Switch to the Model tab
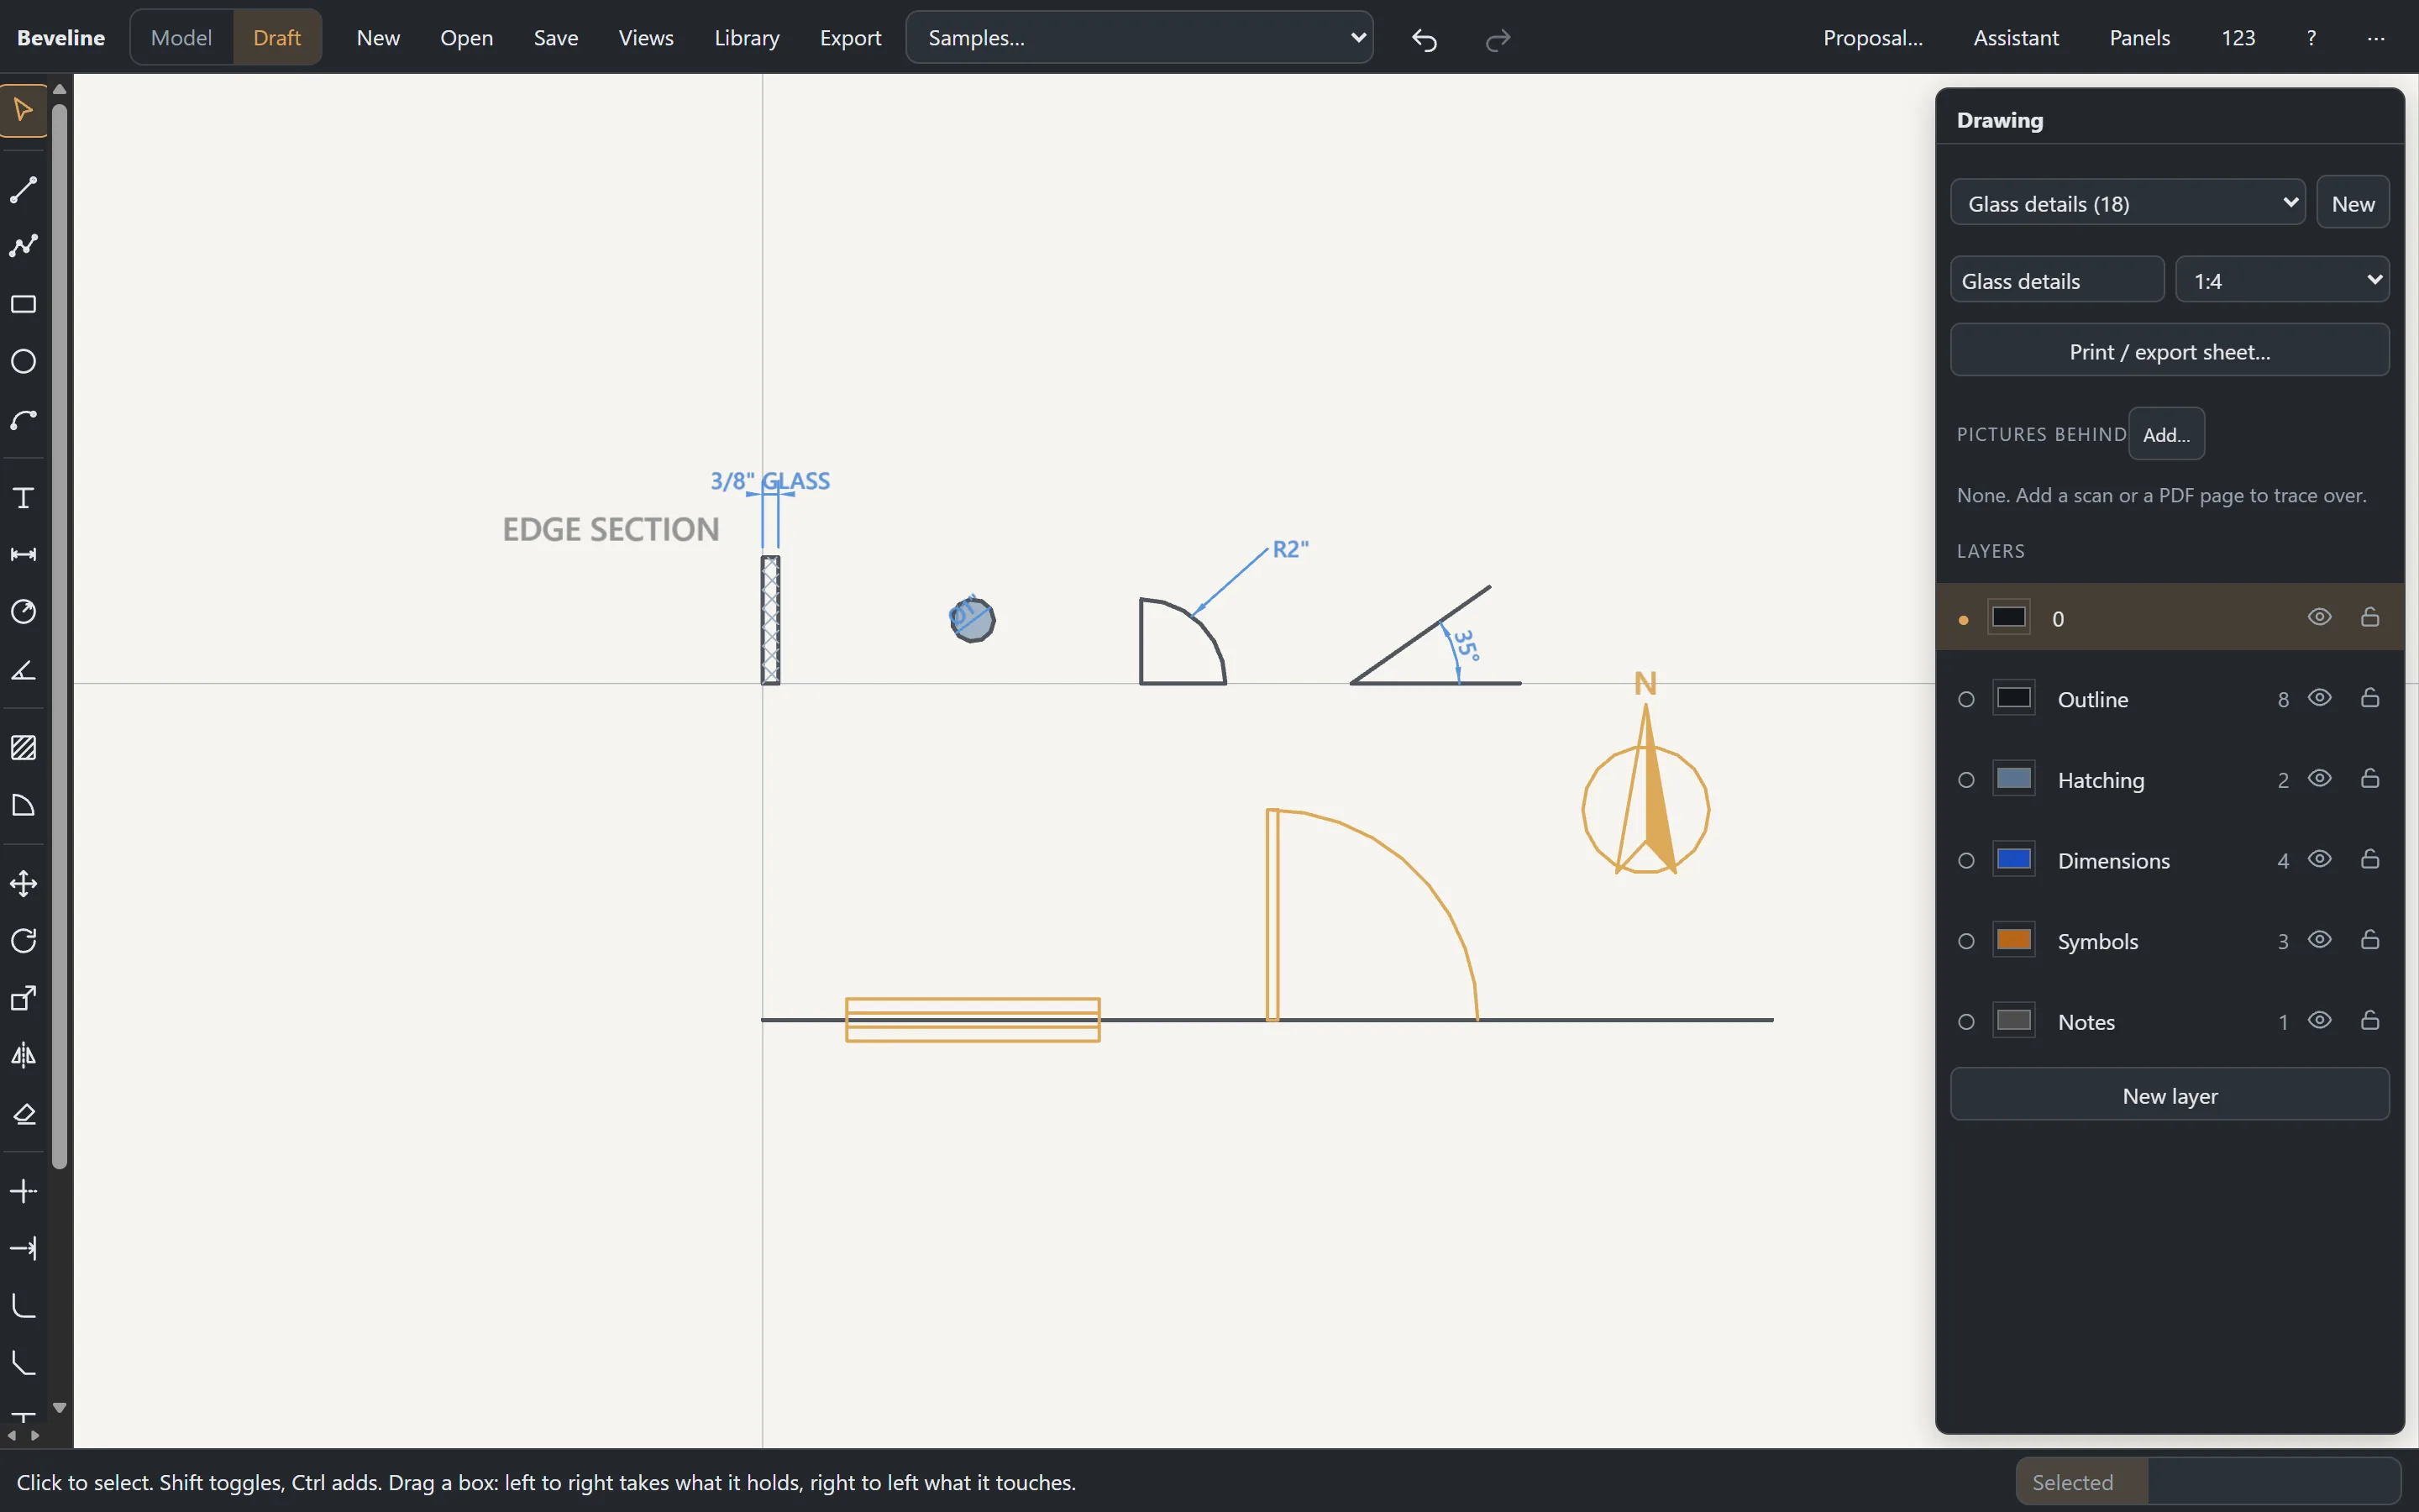The height and width of the screenshot is (1512, 2419). click(x=181, y=38)
